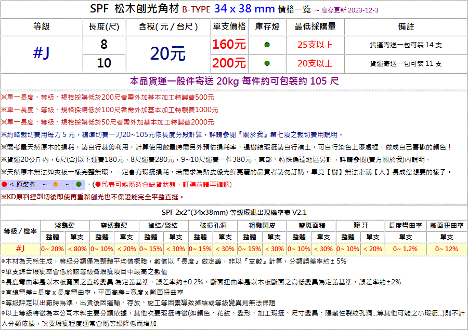Click the 0~ 12% value under 斷面扭曲率
Viewport: 468px width, 330px height.
click(447, 249)
